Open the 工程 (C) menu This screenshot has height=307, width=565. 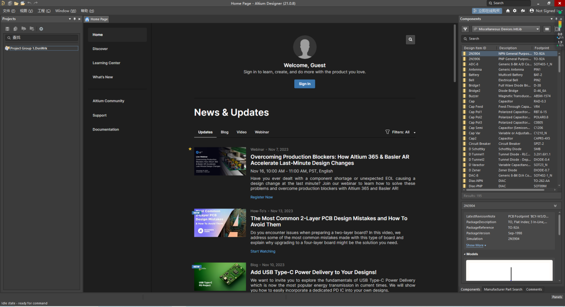(44, 11)
